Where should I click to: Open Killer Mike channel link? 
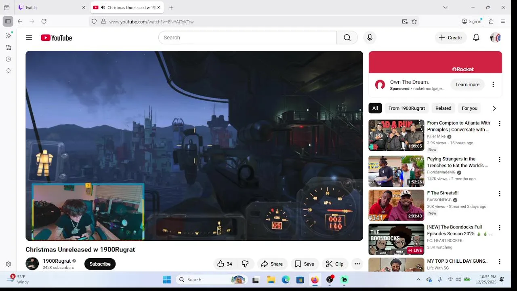[x=436, y=137]
